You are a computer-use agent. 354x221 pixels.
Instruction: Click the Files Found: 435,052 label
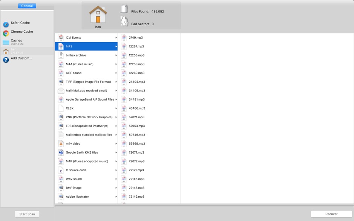pyautogui.click(x=147, y=12)
